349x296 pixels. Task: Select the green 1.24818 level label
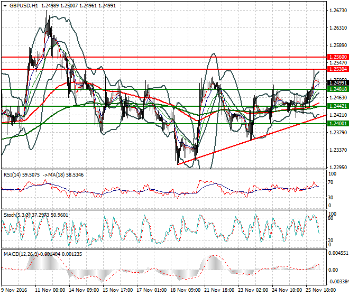point(338,89)
